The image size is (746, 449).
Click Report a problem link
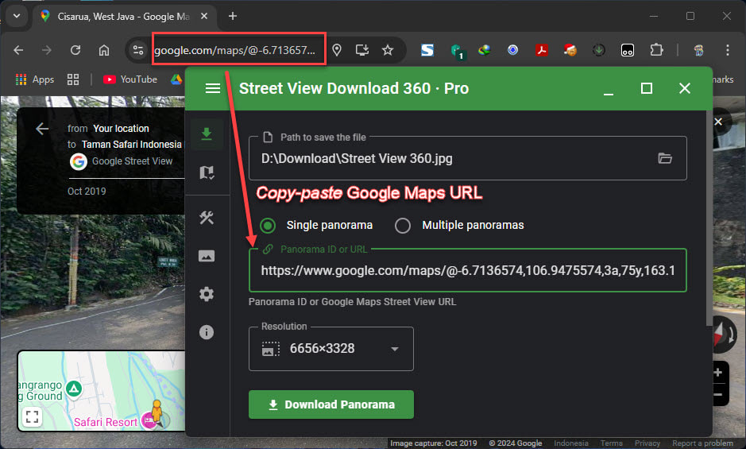point(702,443)
